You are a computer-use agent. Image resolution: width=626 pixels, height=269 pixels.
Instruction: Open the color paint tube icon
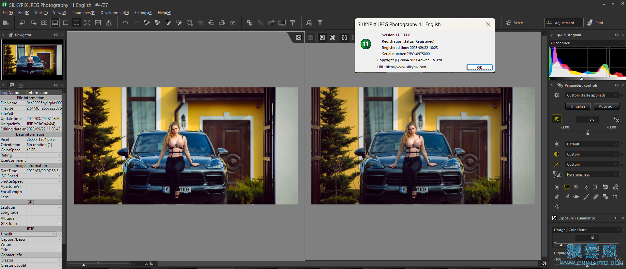557,164
